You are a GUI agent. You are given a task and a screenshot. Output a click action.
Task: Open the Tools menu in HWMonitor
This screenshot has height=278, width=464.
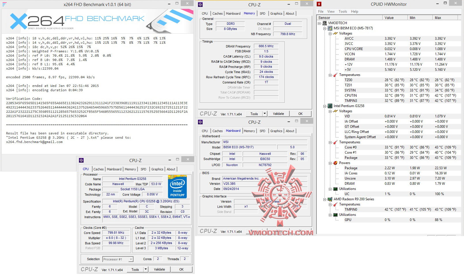pos(343,12)
